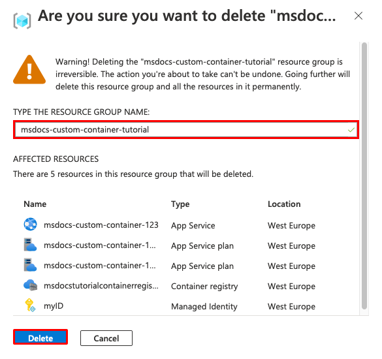Close the delete confirmation dialog
382x359 pixels.
pos(358,16)
